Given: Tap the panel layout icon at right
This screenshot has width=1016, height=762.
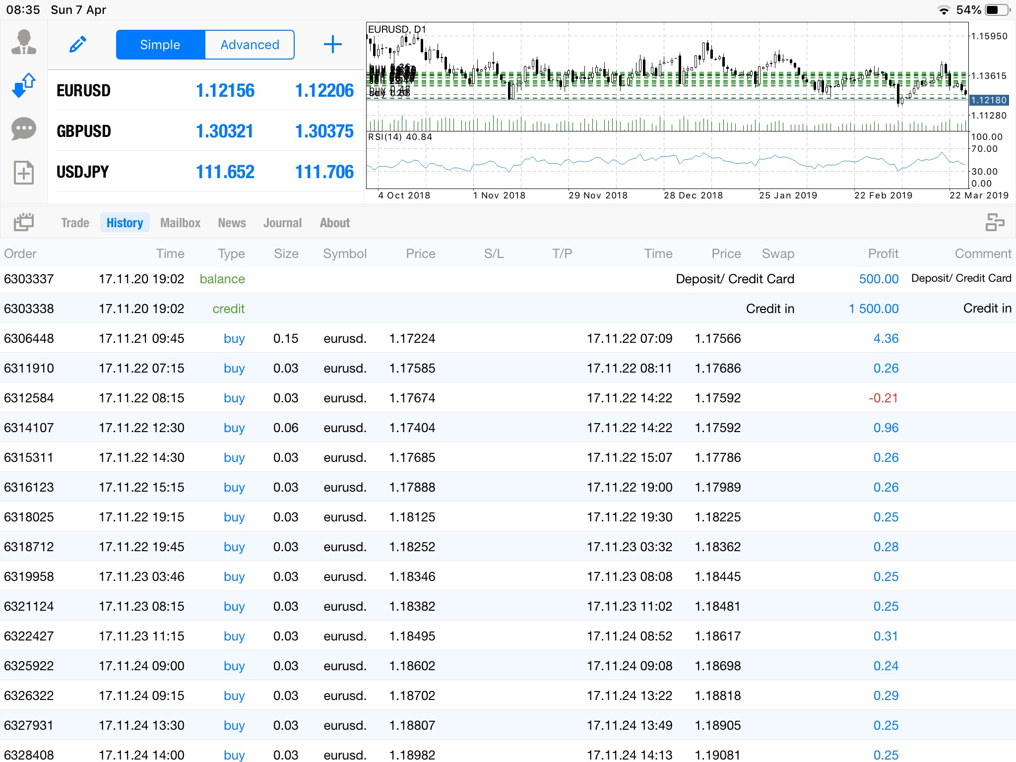Looking at the screenshot, I should [994, 222].
